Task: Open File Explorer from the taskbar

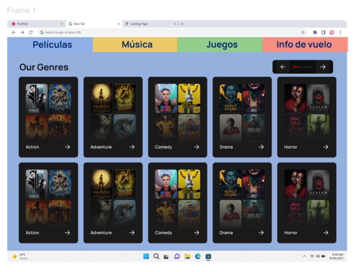Action: [x=187, y=256]
